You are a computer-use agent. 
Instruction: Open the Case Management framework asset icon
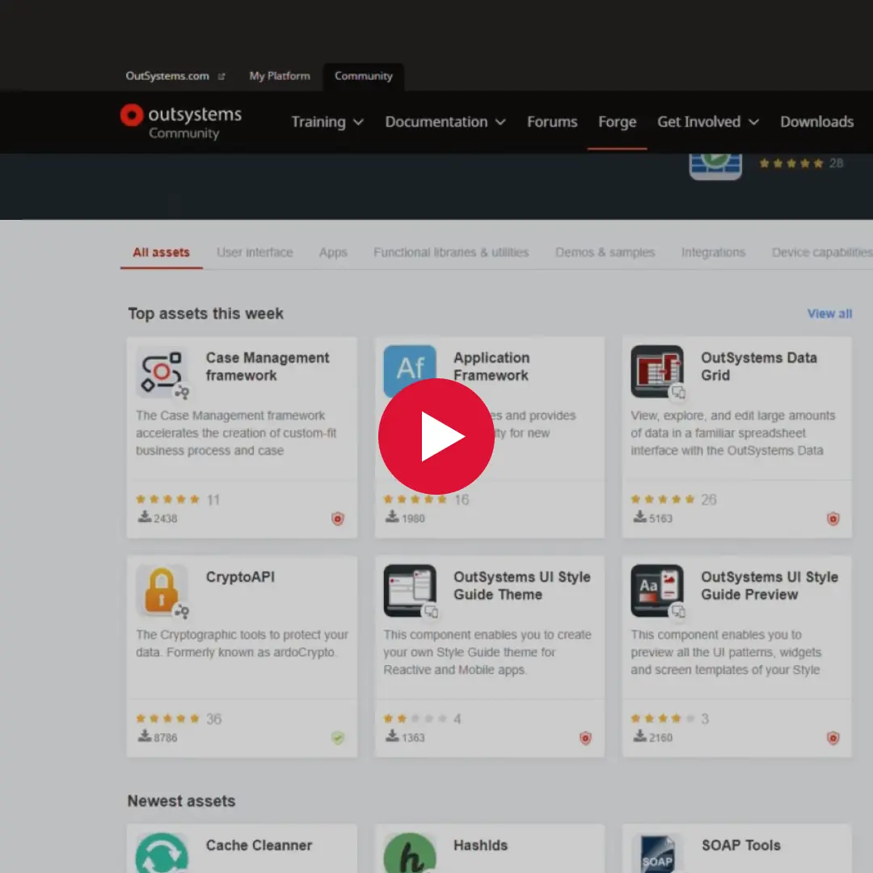(x=162, y=371)
